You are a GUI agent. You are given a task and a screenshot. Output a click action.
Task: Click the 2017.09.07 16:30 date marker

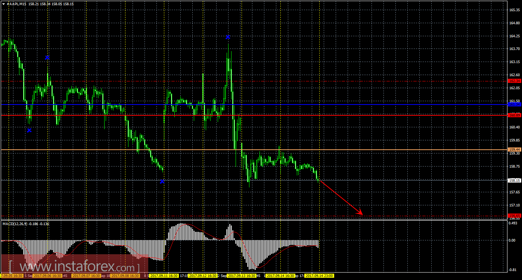86,276
